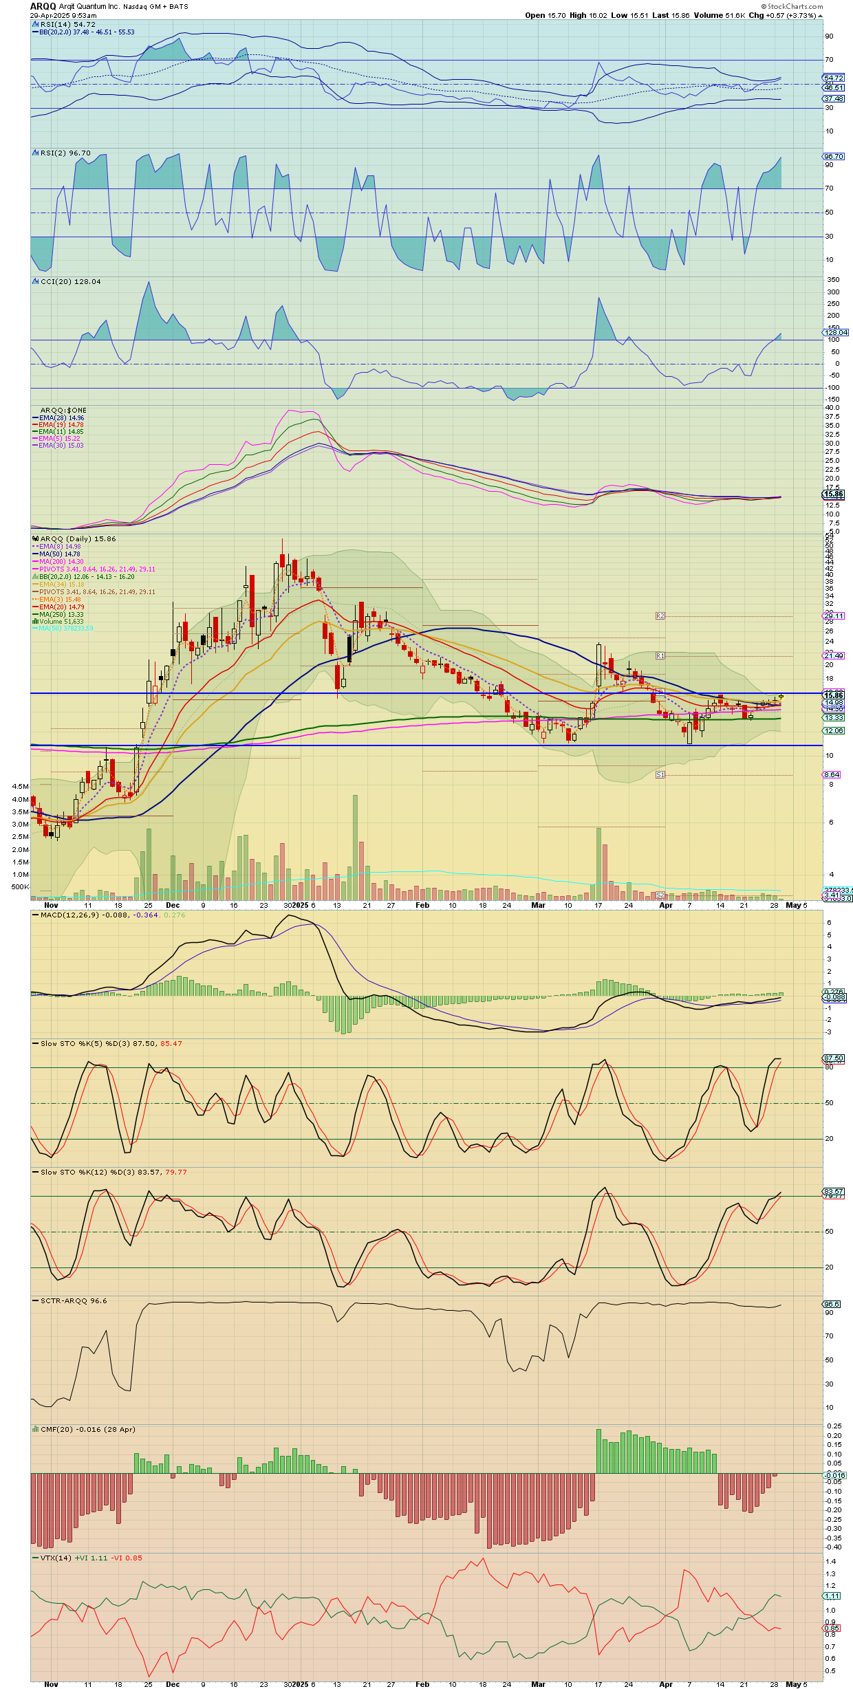
Task: Click the 96.70 value tag on the right axis
Action: 834,157
